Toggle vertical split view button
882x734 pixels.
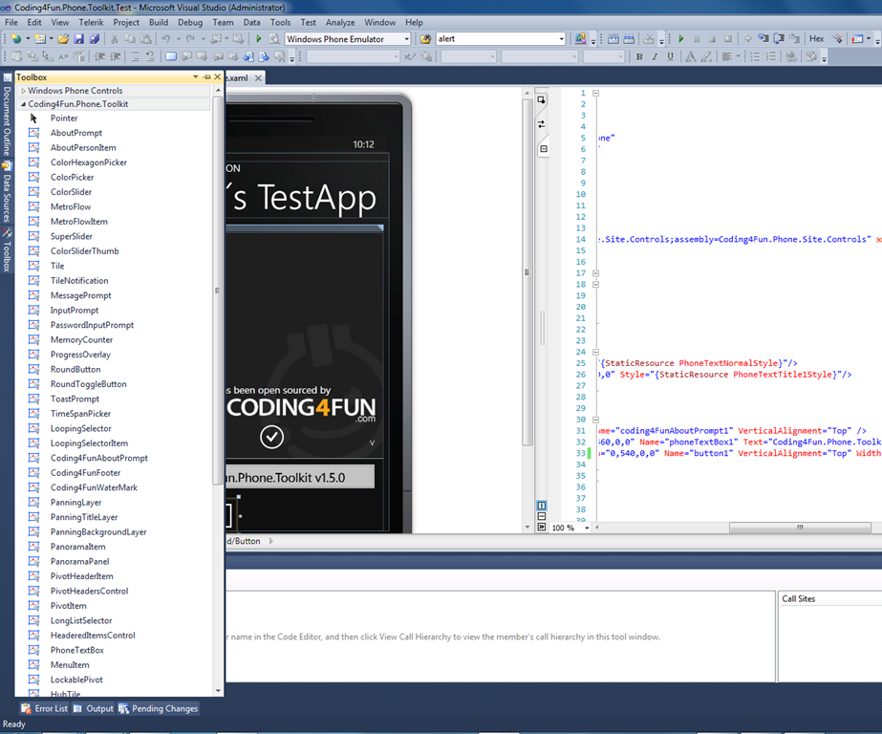(x=542, y=506)
